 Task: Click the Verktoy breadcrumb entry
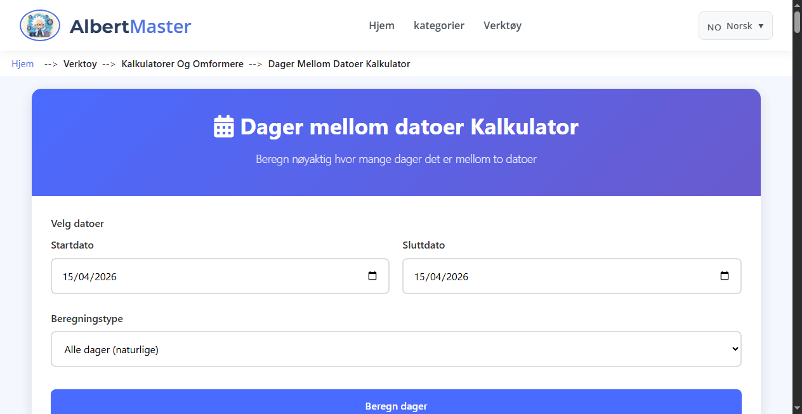pyautogui.click(x=80, y=64)
